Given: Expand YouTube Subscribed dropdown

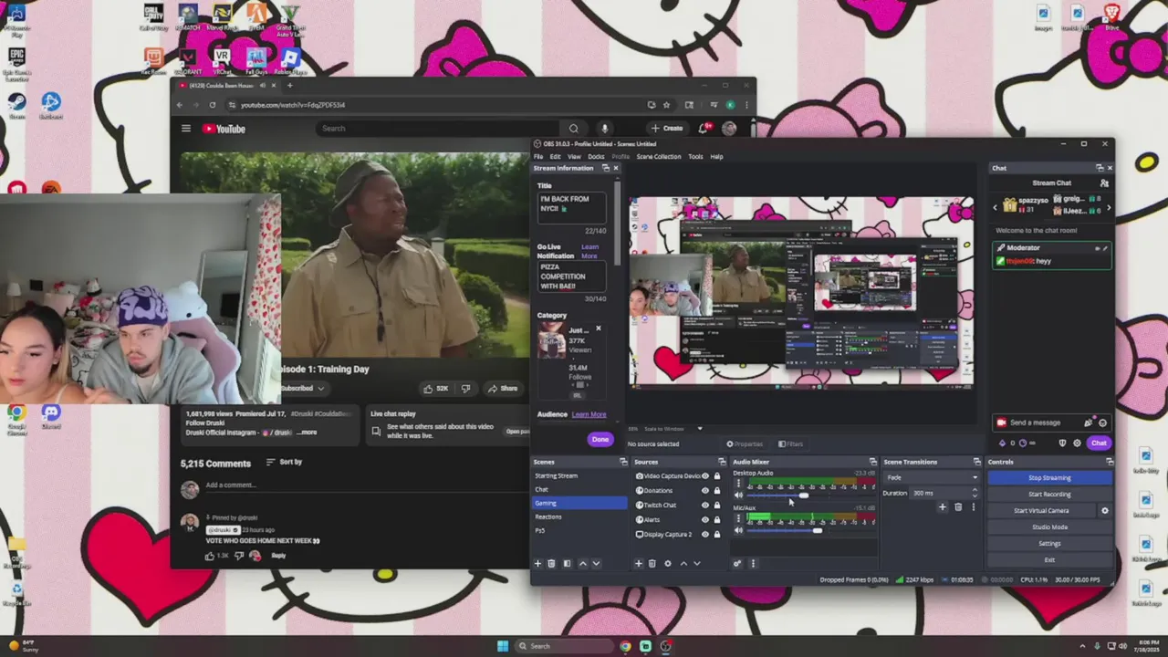Looking at the screenshot, I should click(304, 388).
